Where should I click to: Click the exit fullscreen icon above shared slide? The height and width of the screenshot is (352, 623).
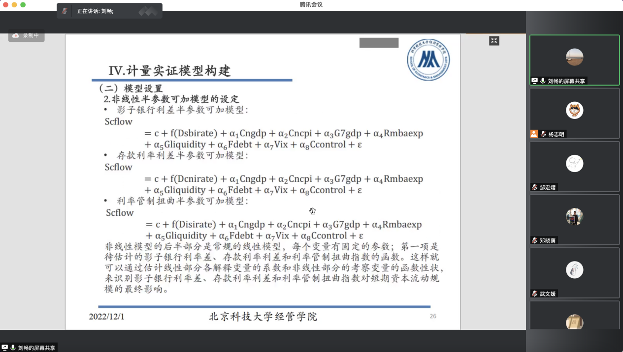[x=494, y=41]
